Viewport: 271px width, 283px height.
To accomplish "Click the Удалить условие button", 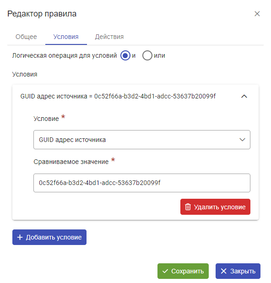I will [x=215, y=207].
